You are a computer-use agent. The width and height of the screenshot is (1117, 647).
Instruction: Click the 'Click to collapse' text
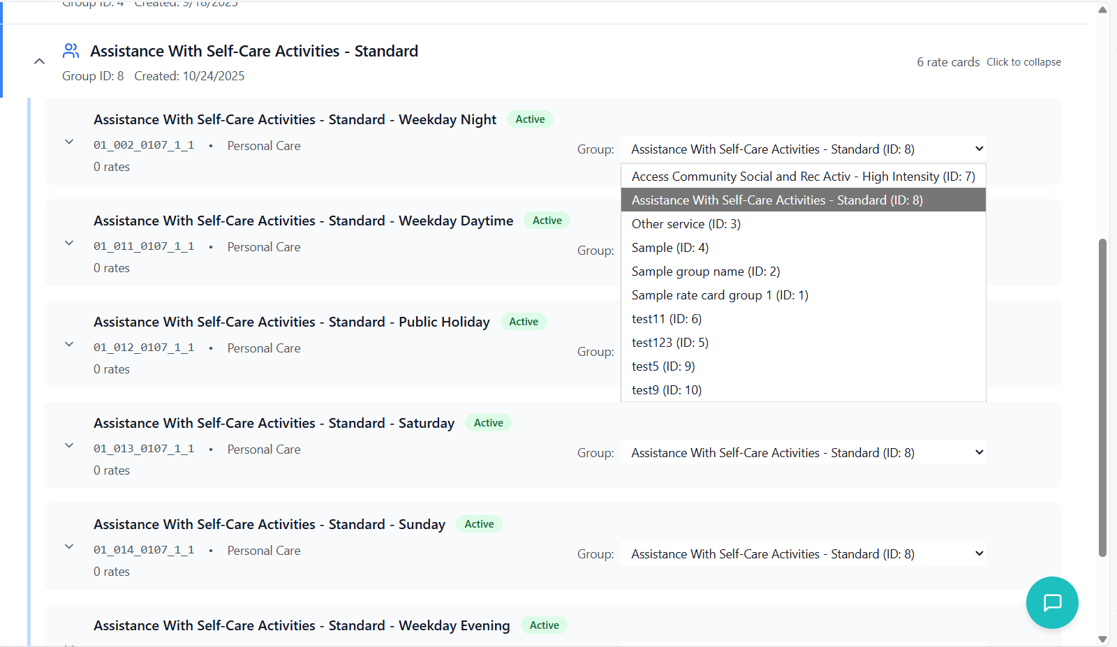coord(1023,62)
